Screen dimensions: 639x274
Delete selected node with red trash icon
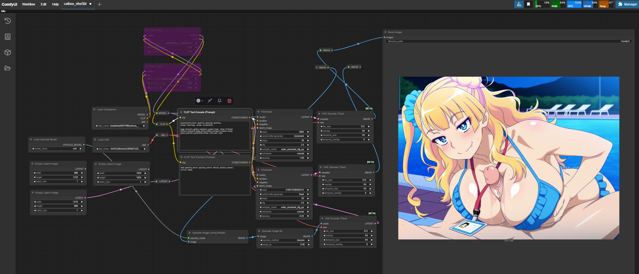coord(229,101)
